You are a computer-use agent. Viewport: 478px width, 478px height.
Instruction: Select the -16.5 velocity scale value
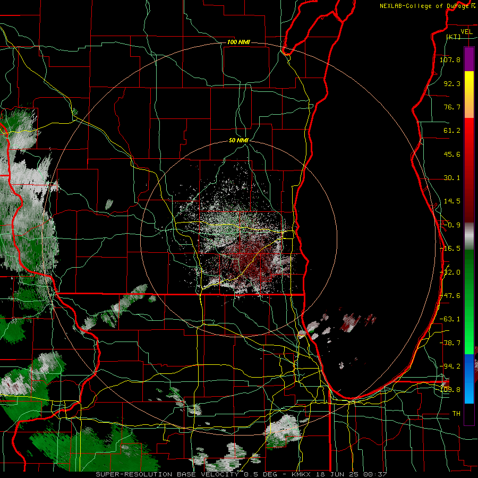click(450, 249)
